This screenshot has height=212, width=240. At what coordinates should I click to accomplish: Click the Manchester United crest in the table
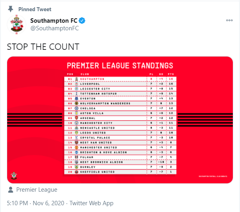click(x=77, y=147)
